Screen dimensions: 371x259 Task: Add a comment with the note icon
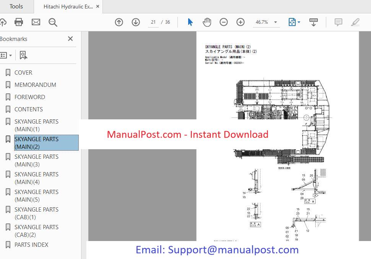coord(338,22)
